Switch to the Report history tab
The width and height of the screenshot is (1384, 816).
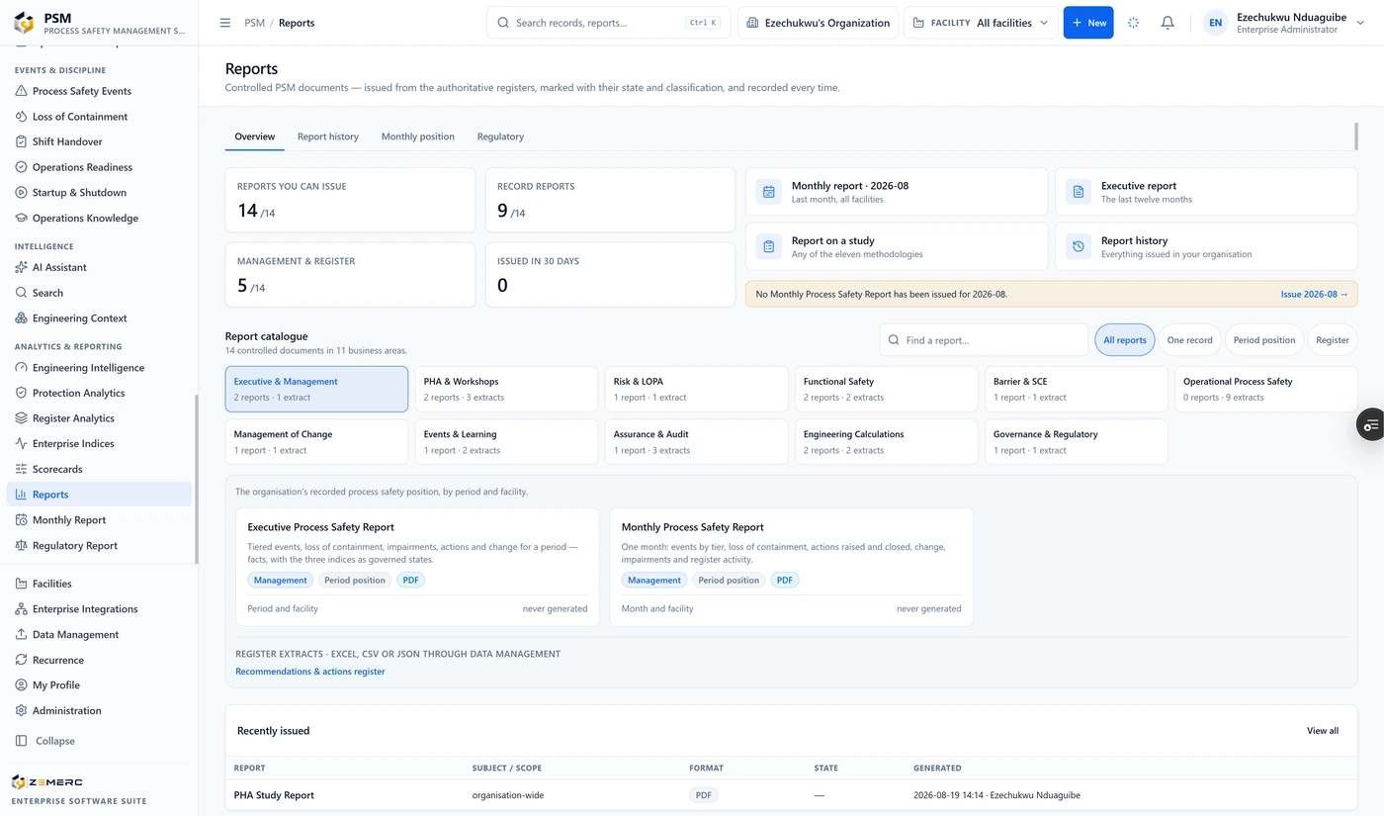click(x=328, y=136)
